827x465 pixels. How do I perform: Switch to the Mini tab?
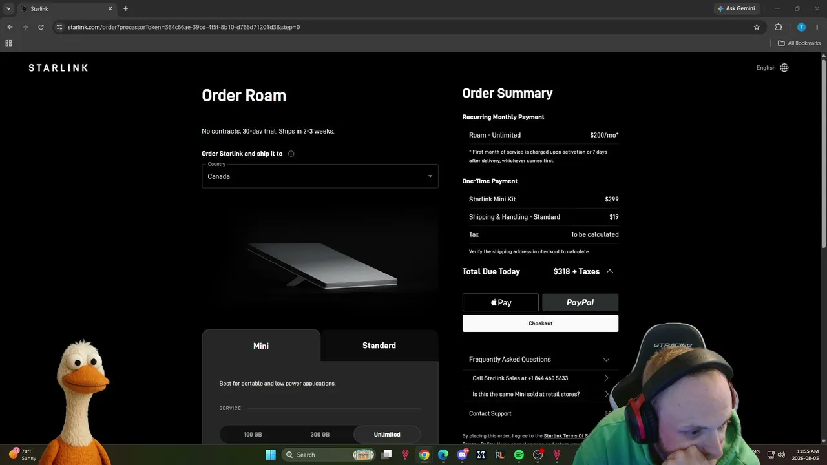(261, 346)
